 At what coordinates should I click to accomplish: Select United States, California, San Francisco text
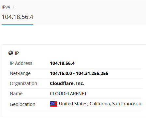100,104
